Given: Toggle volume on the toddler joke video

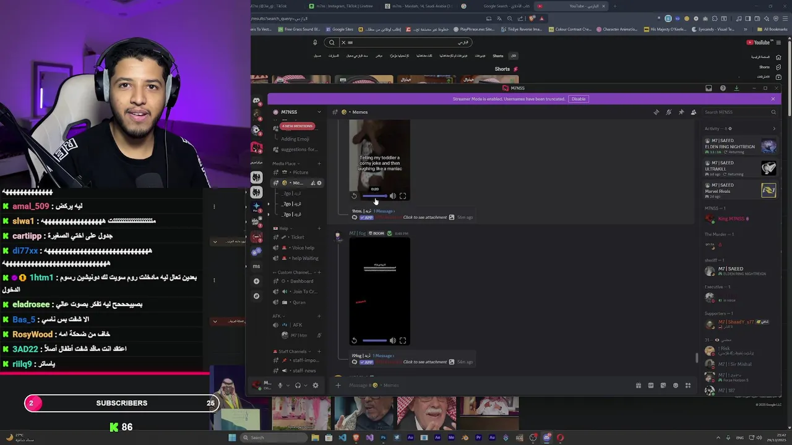Looking at the screenshot, I should 392,196.
